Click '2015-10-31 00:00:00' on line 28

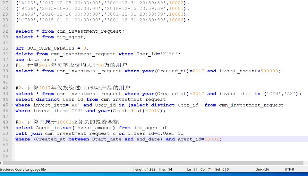70,9
